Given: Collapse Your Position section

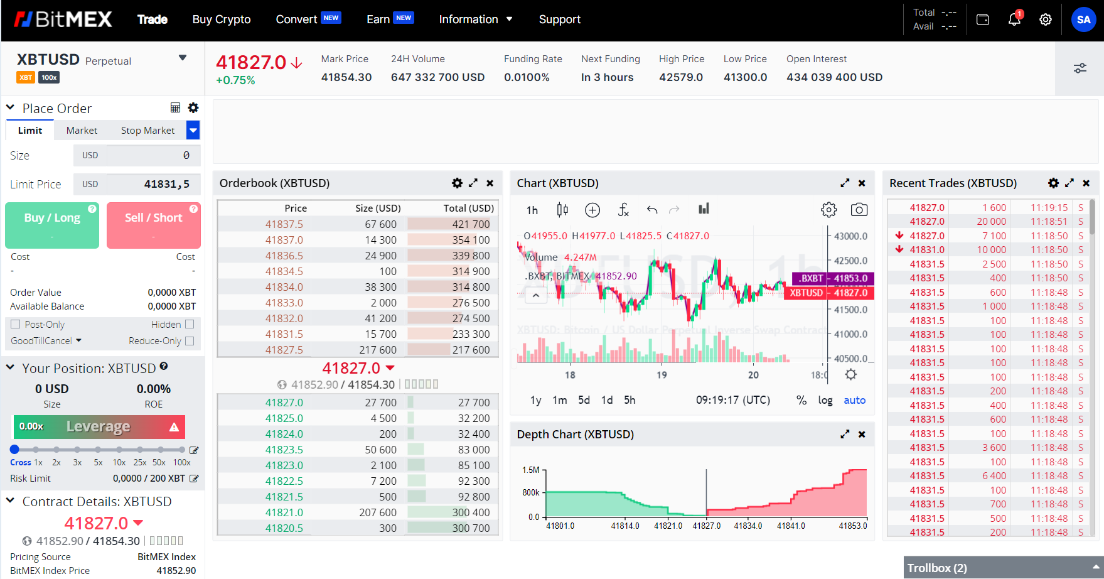Looking at the screenshot, I should (11, 367).
